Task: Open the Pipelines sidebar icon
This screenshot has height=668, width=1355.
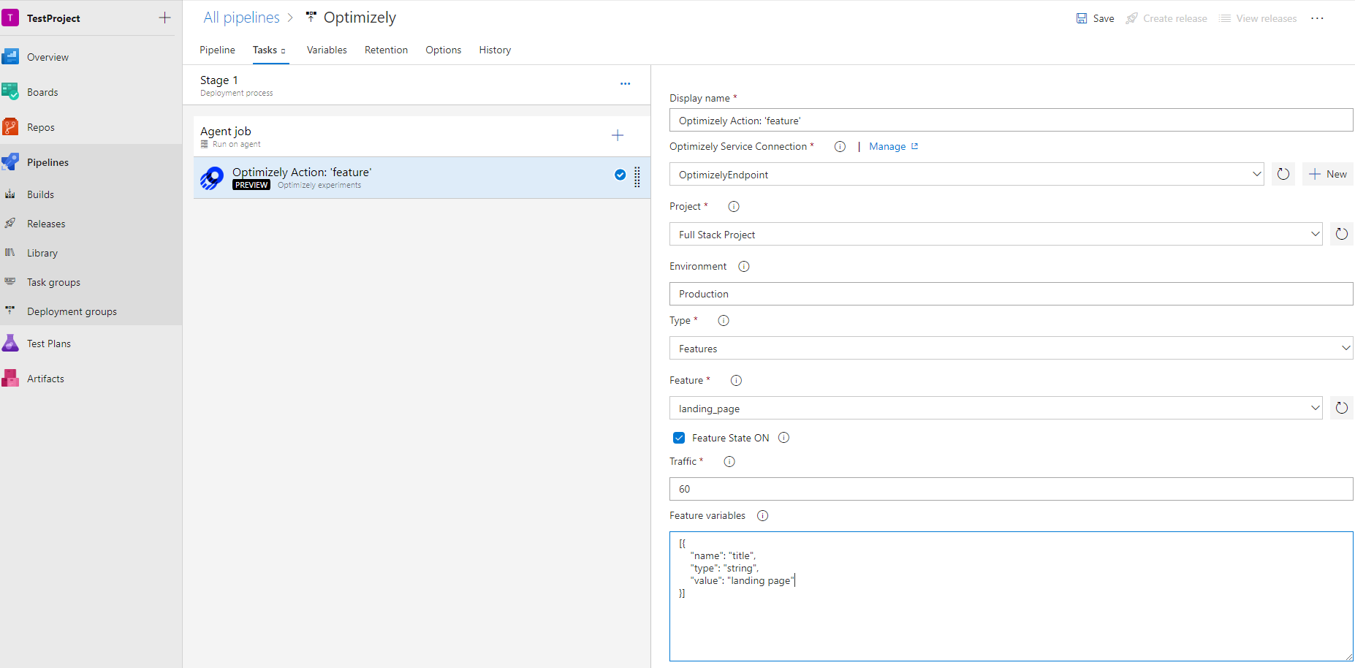Action: 10,162
